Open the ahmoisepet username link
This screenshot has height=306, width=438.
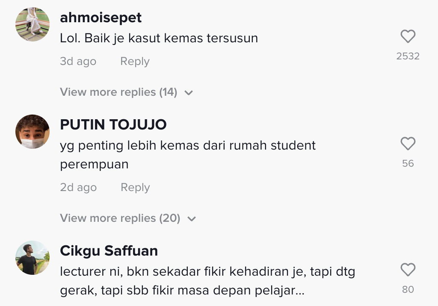pos(101,18)
